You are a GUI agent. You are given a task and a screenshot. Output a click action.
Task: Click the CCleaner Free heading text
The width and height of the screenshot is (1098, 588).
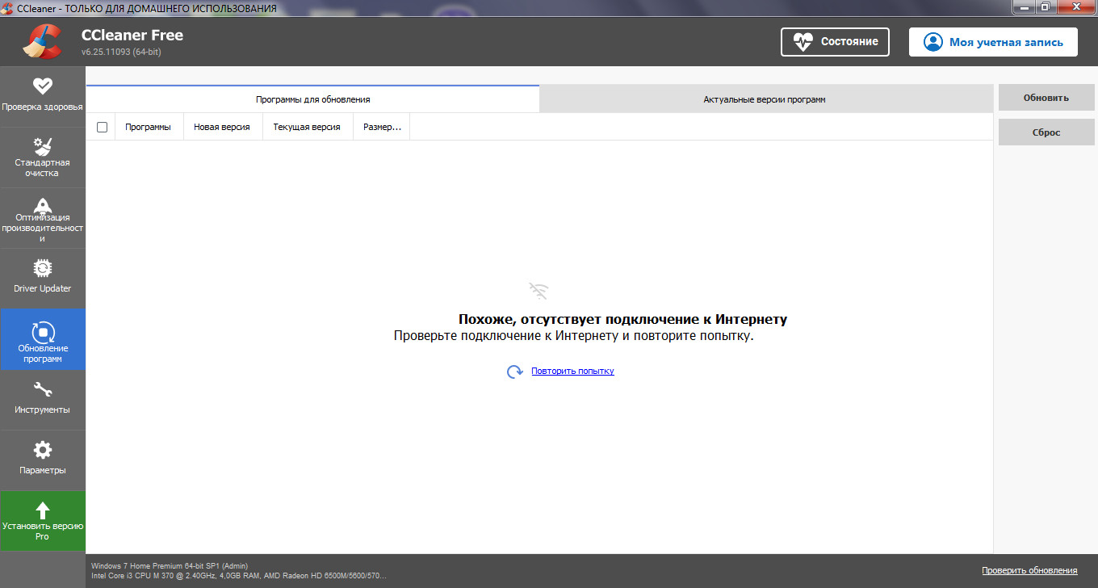pos(132,35)
